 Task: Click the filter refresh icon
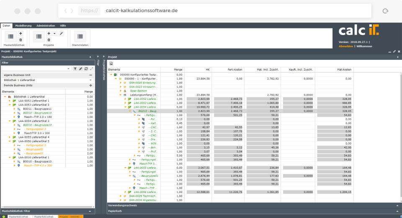pyautogui.click(x=86, y=69)
